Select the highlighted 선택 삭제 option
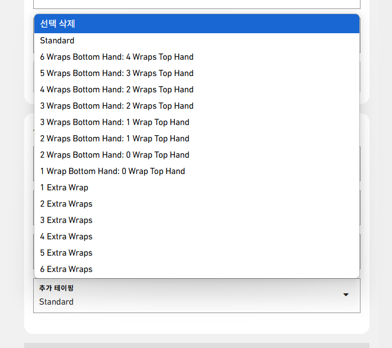392x348 pixels. [197, 24]
